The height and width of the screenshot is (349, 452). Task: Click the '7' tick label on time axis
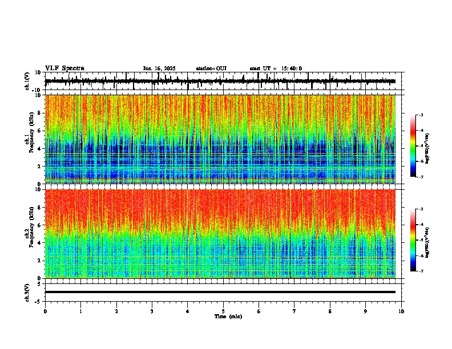pyautogui.click(x=294, y=311)
